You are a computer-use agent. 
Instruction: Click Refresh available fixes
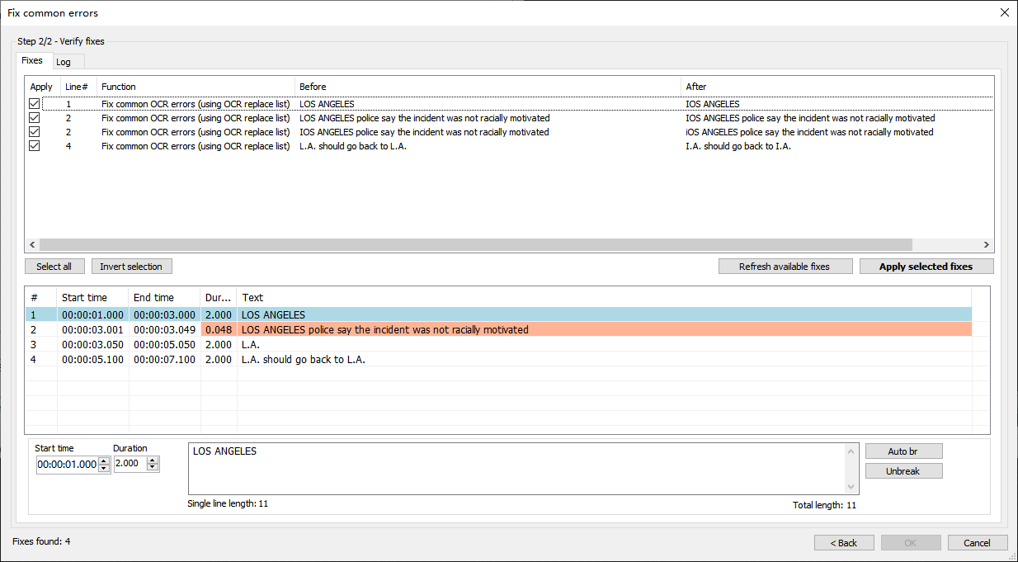pyautogui.click(x=785, y=266)
